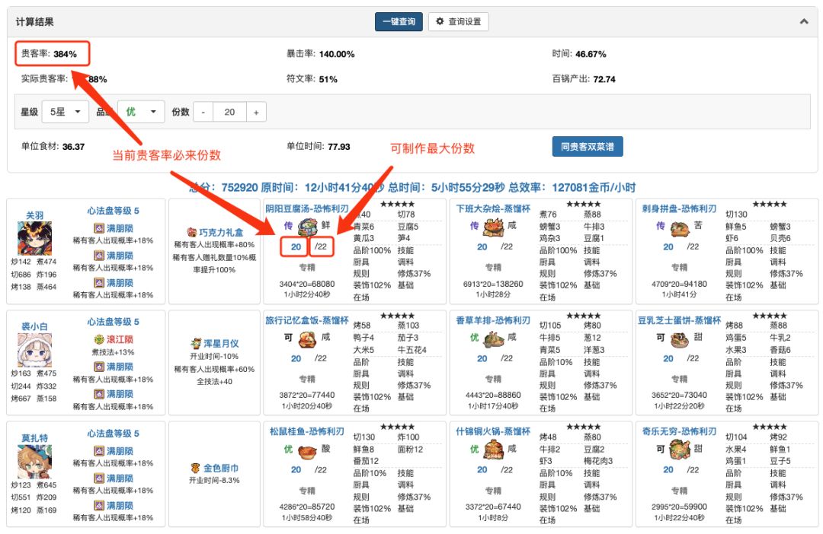Click the 专精 label under 香草羊排
Screen dimensions: 823x534
pyautogui.click(x=493, y=379)
